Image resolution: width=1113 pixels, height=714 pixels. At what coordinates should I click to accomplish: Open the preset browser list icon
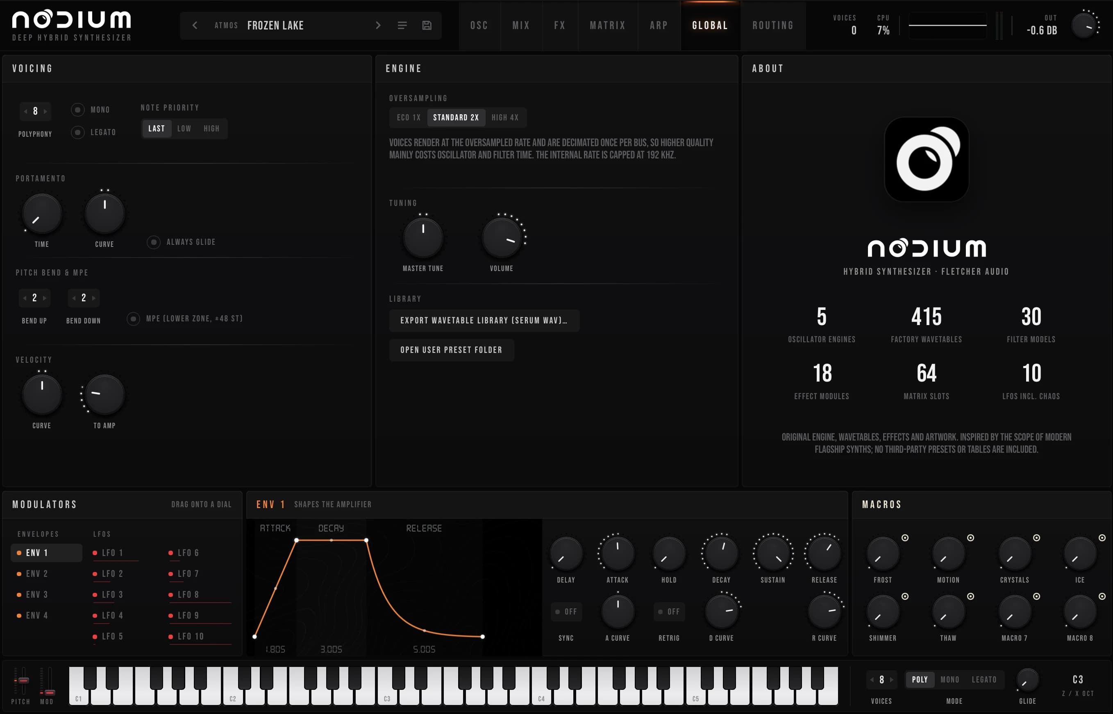[x=402, y=25]
